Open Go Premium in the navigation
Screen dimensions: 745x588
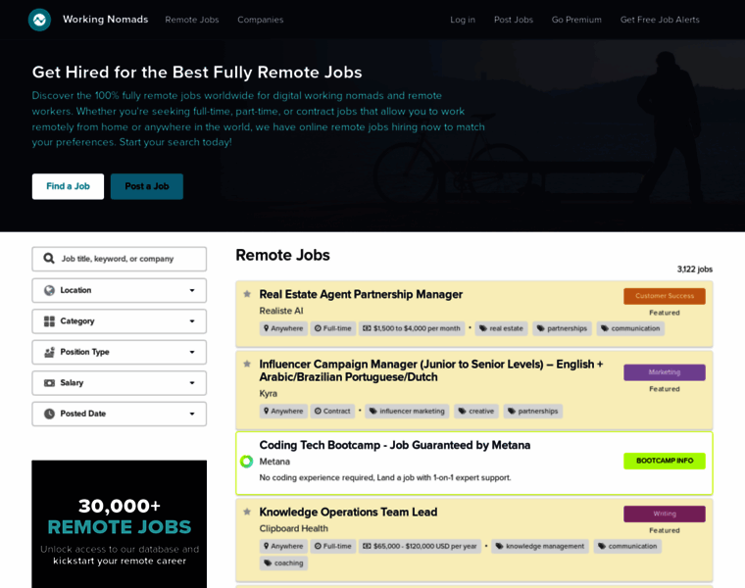pos(576,20)
